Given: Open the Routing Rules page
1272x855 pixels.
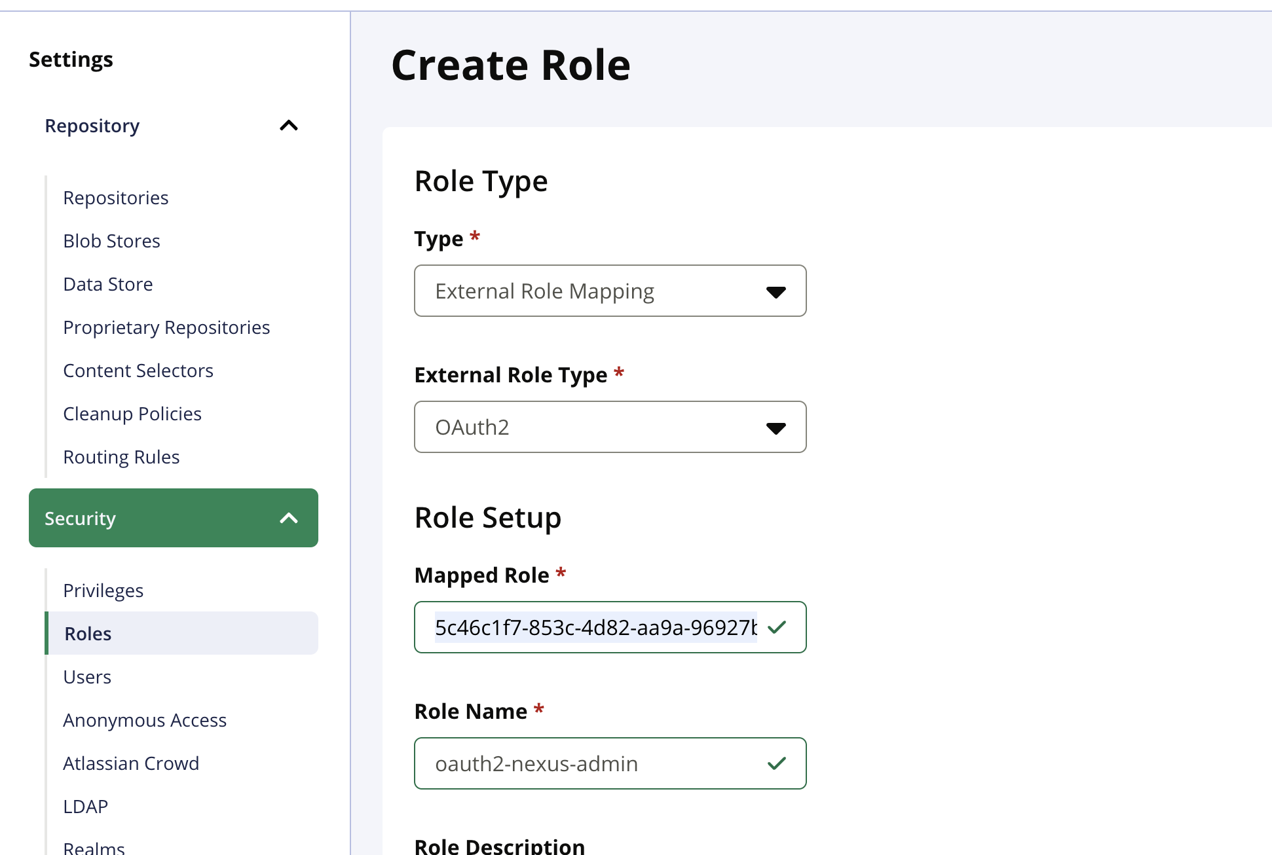Looking at the screenshot, I should click(x=121, y=456).
